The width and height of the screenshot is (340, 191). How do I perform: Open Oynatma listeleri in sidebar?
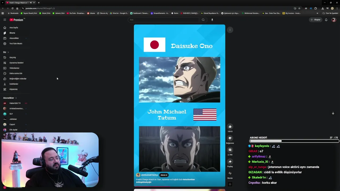point(16,63)
